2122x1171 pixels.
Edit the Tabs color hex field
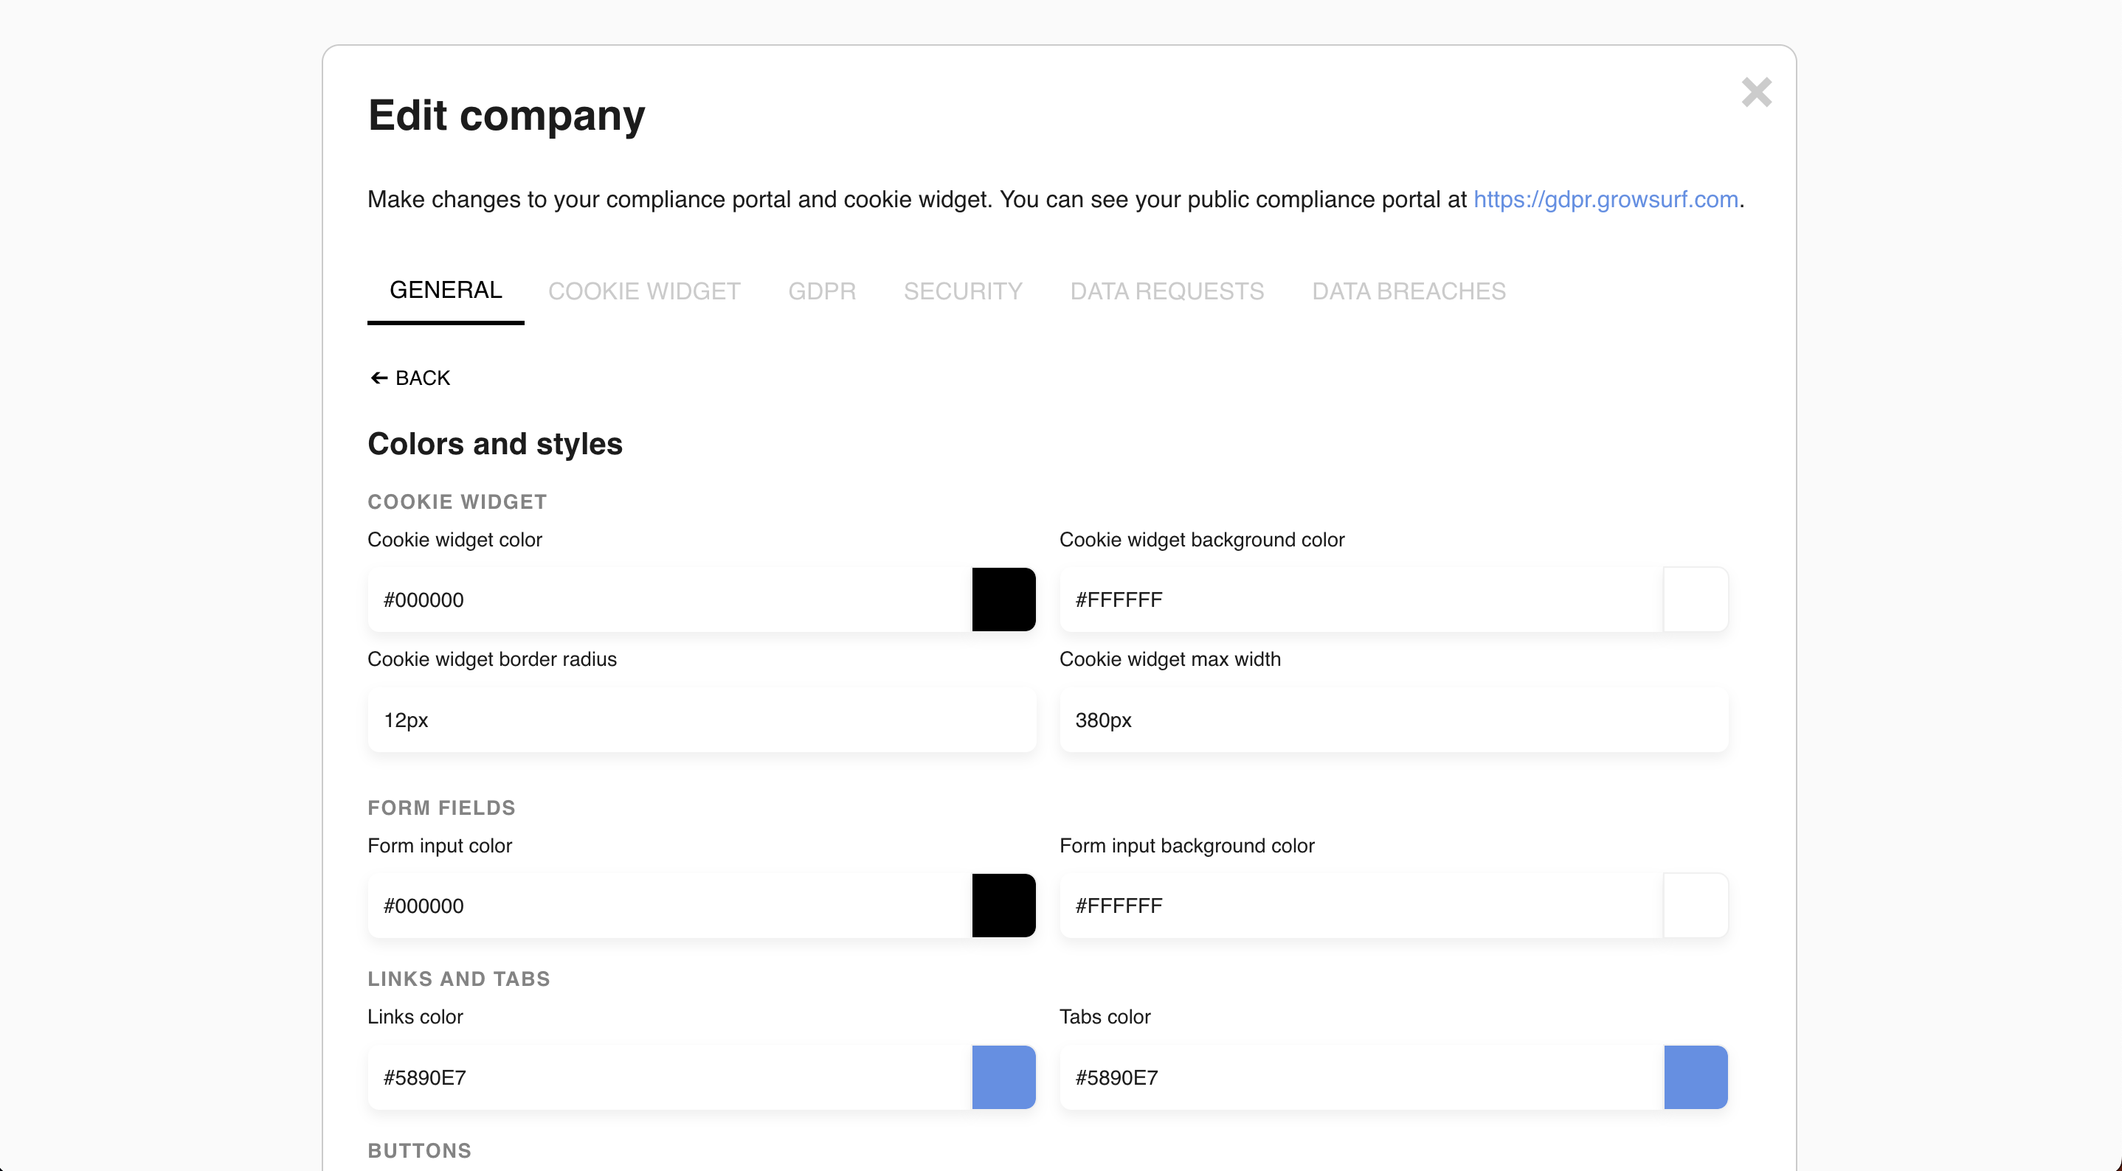pos(1359,1077)
